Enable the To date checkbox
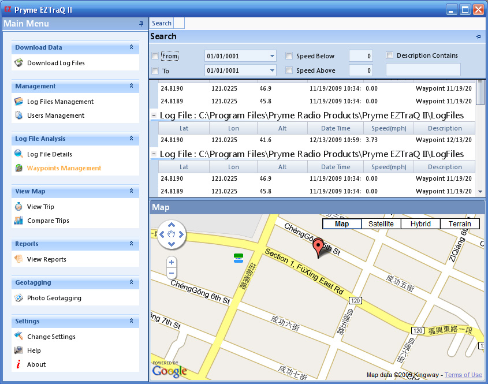This screenshot has width=488, height=384. tap(155, 70)
